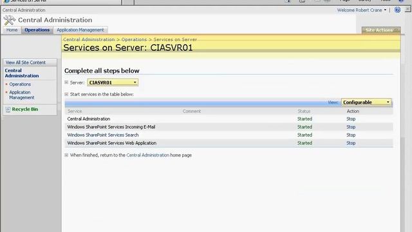Screen dimensions: 412x232
Task: Click Central Administration service row name
Action: (x=89, y=119)
